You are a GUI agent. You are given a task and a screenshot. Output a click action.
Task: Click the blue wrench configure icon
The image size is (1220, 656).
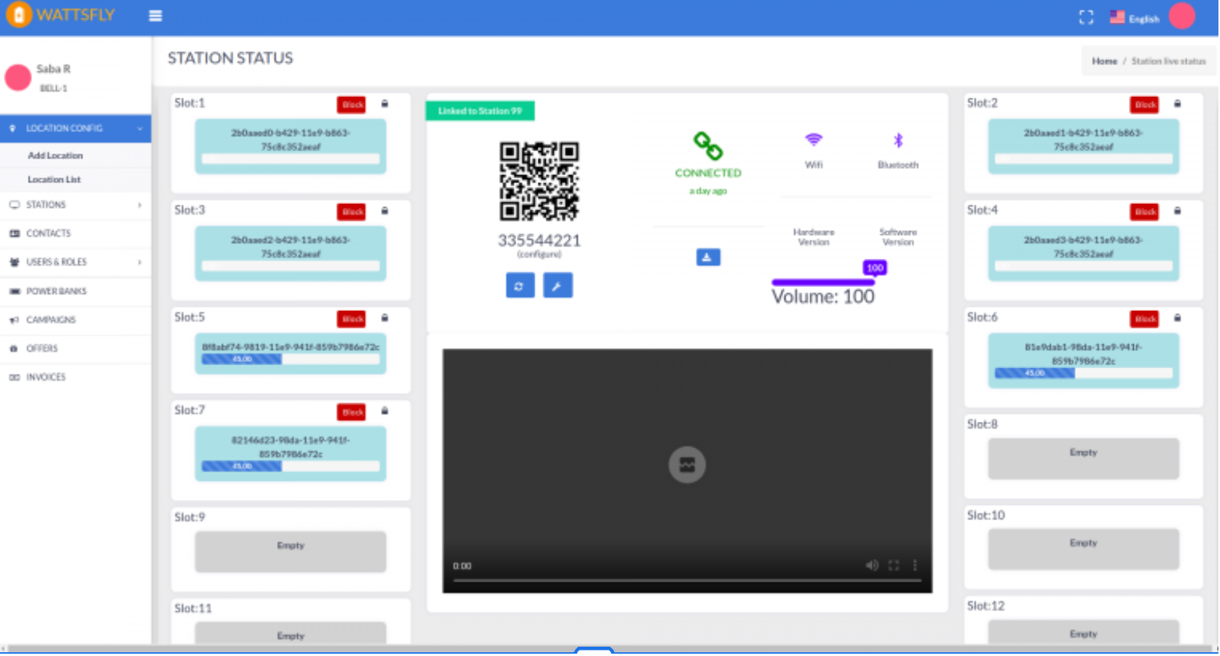click(557, 286)
